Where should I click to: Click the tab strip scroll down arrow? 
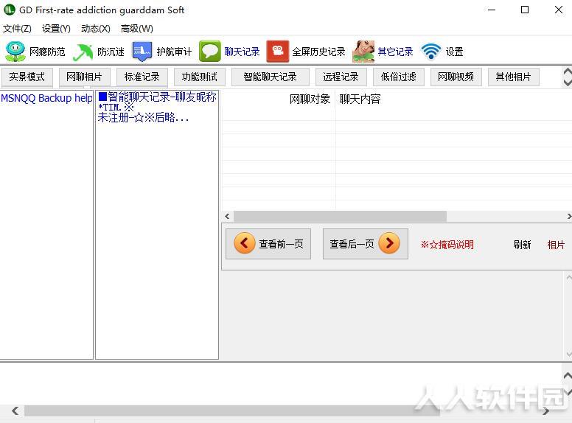pos(568,83)
